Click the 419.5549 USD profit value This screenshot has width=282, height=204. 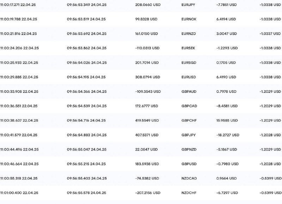[x=147, y=120]
